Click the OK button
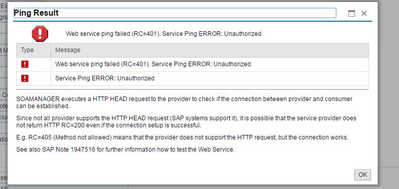The image size is (399, 189). coord(362,175)
